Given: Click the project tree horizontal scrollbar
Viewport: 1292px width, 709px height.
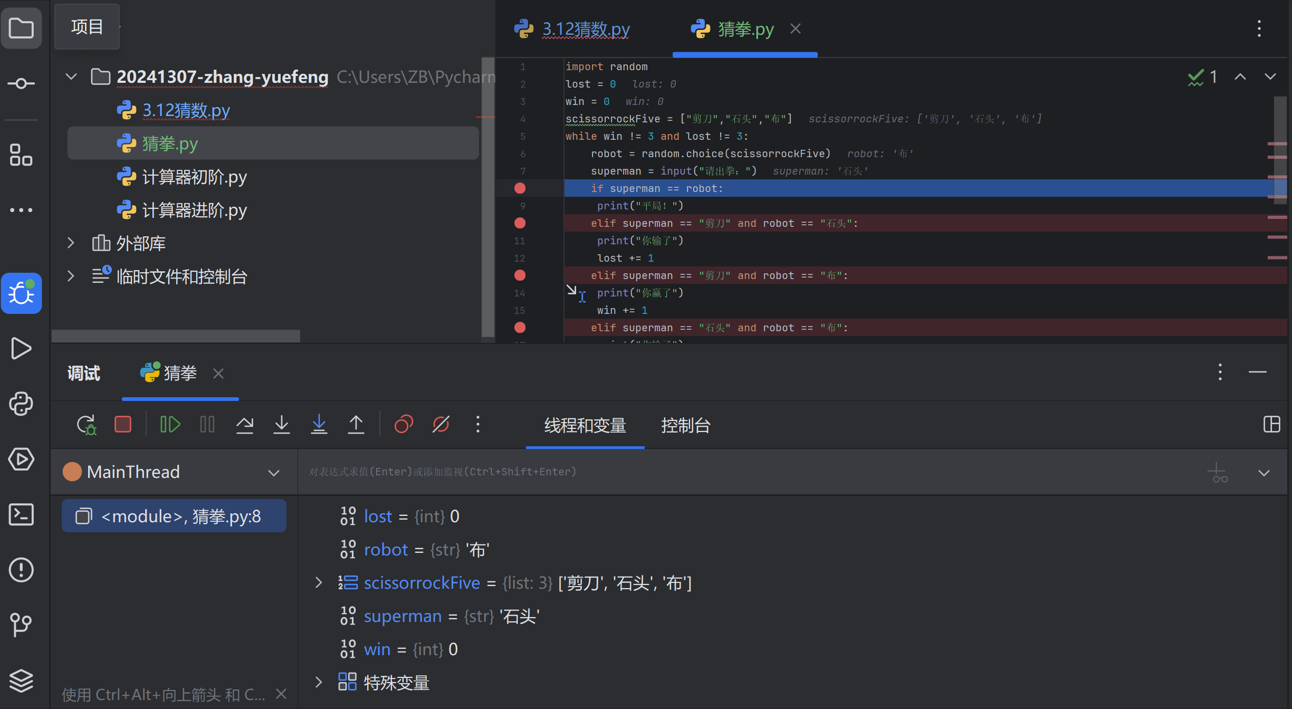Looking at the screenshot, I should click(176, 336).
